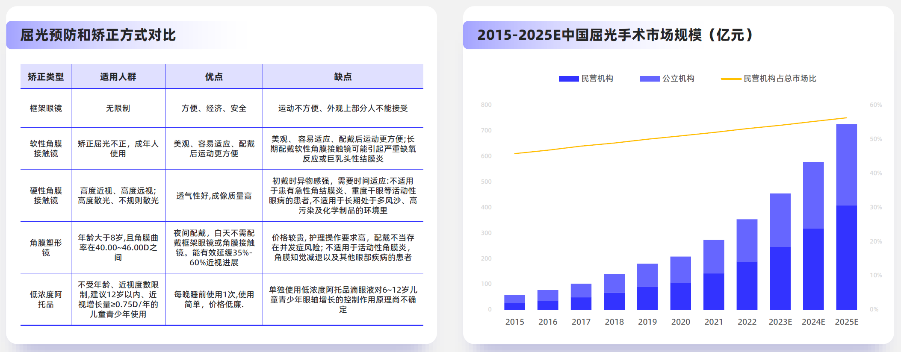Click the 公立机构 legend label
The image size is (901, 352).
(x=678, y=79)
